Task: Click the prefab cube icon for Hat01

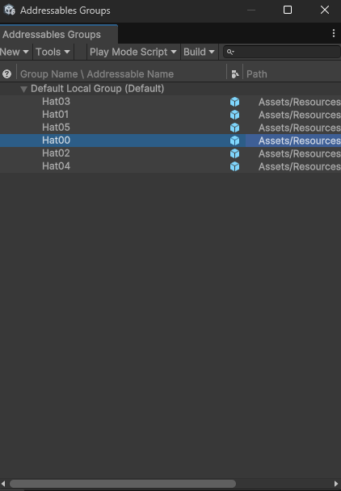Action: (x=234, y=115)
